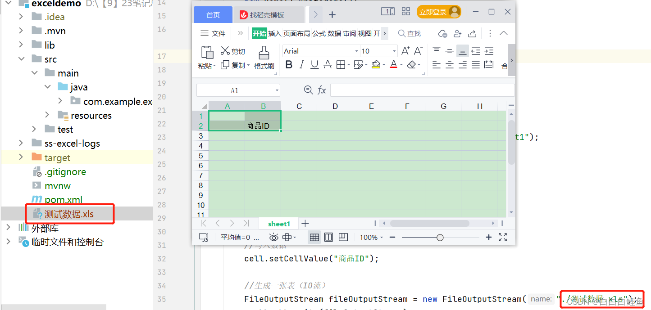Select the Format Painter (格式刷) tool

coord(264,56)
